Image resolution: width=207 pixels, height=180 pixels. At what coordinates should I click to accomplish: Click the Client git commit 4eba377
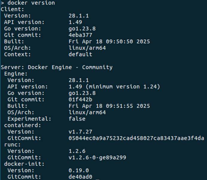pyautogui.click(x=80, y=35)
